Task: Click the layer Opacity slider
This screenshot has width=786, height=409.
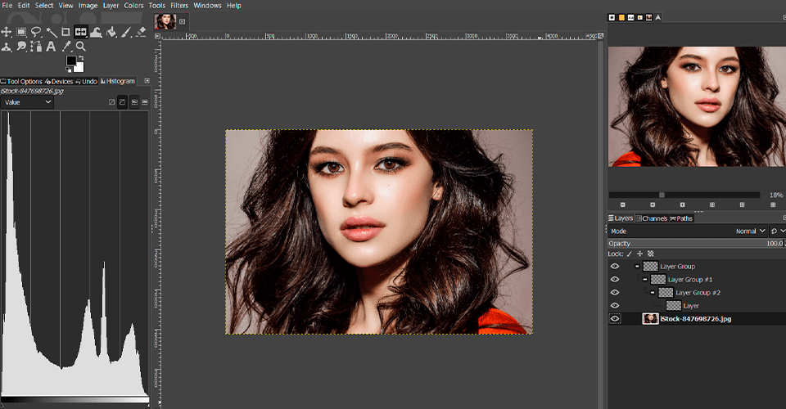Action: pos(688,244)
